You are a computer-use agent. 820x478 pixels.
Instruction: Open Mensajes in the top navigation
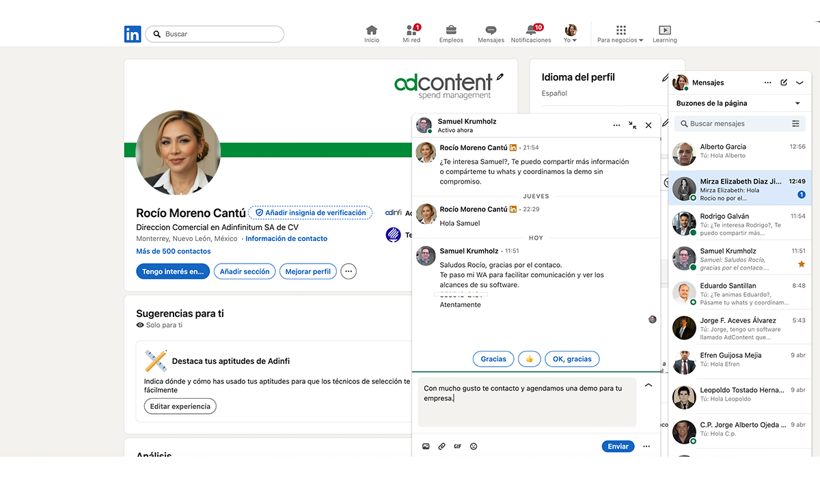click(x=491, y=34)
